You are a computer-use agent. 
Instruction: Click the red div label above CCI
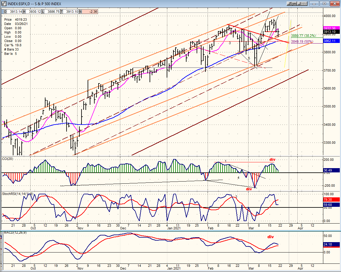click(x=272, y=160)
